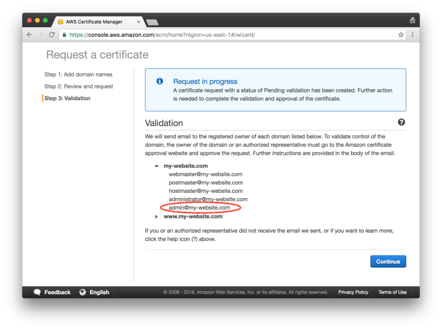Screen dimensions: 442x330
Task: Open the Terms of Use link
Action: pos(392,292)
